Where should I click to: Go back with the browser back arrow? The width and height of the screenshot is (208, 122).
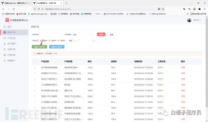coord(3,9)
